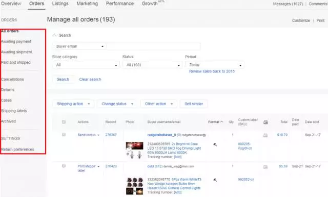
Task: Toggle the select-all orders checkbox in header
Action: coord(64,122)
